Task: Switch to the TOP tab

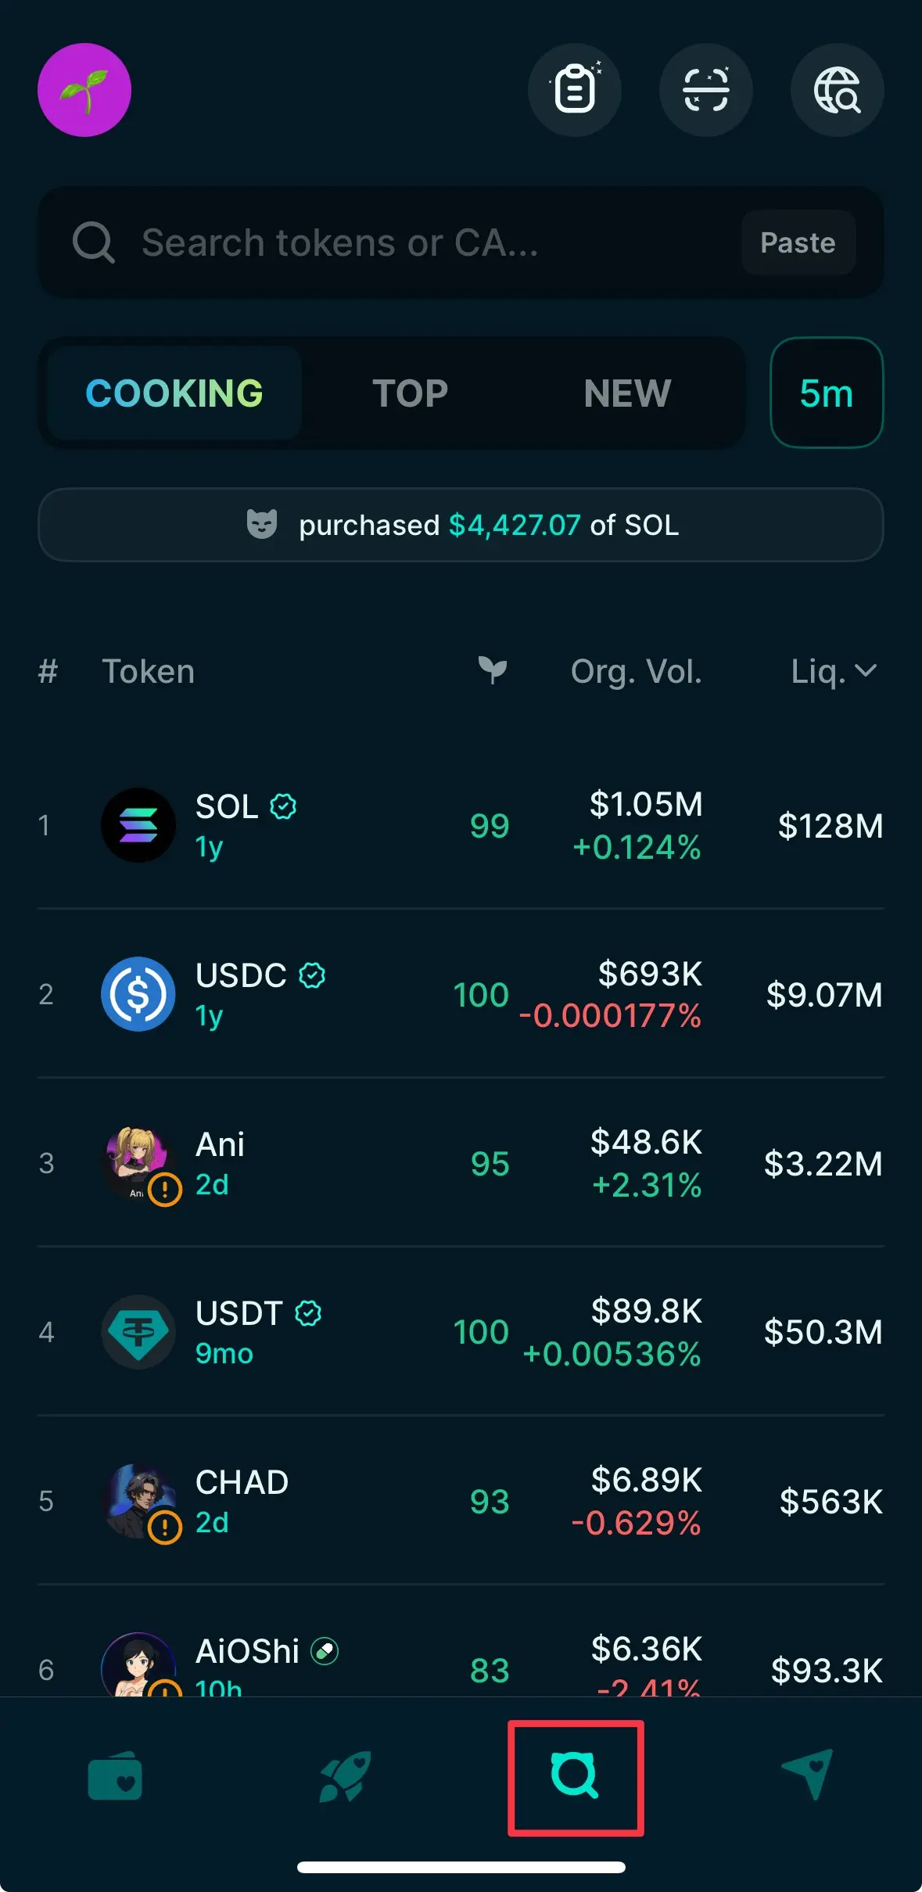Action: [410, 393]
